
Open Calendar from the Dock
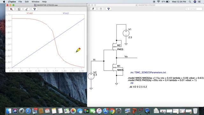point(47,111)
